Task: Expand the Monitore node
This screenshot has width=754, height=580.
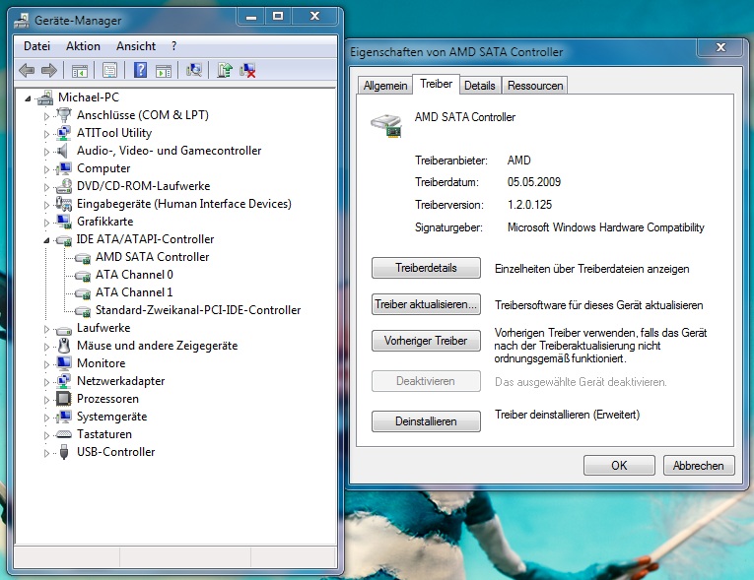Action: pos(46,364)
